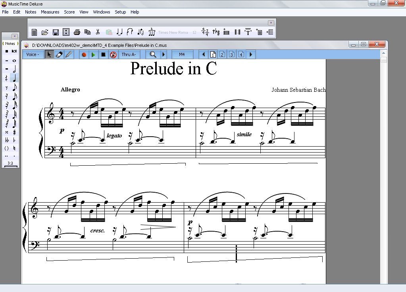Click the barlines icon in toolbar
Image resolution: width=406 pixels, height=292 pixels.
[237, 32]
